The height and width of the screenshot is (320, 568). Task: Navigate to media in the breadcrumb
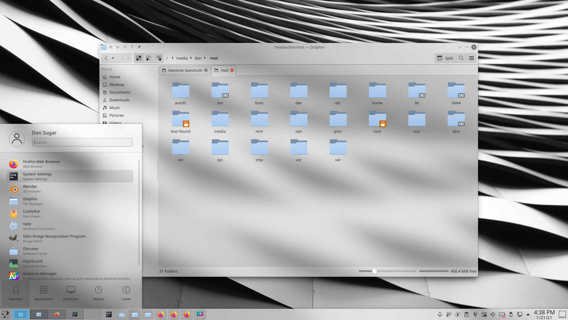pyautogui.click(x=182, y=58)
